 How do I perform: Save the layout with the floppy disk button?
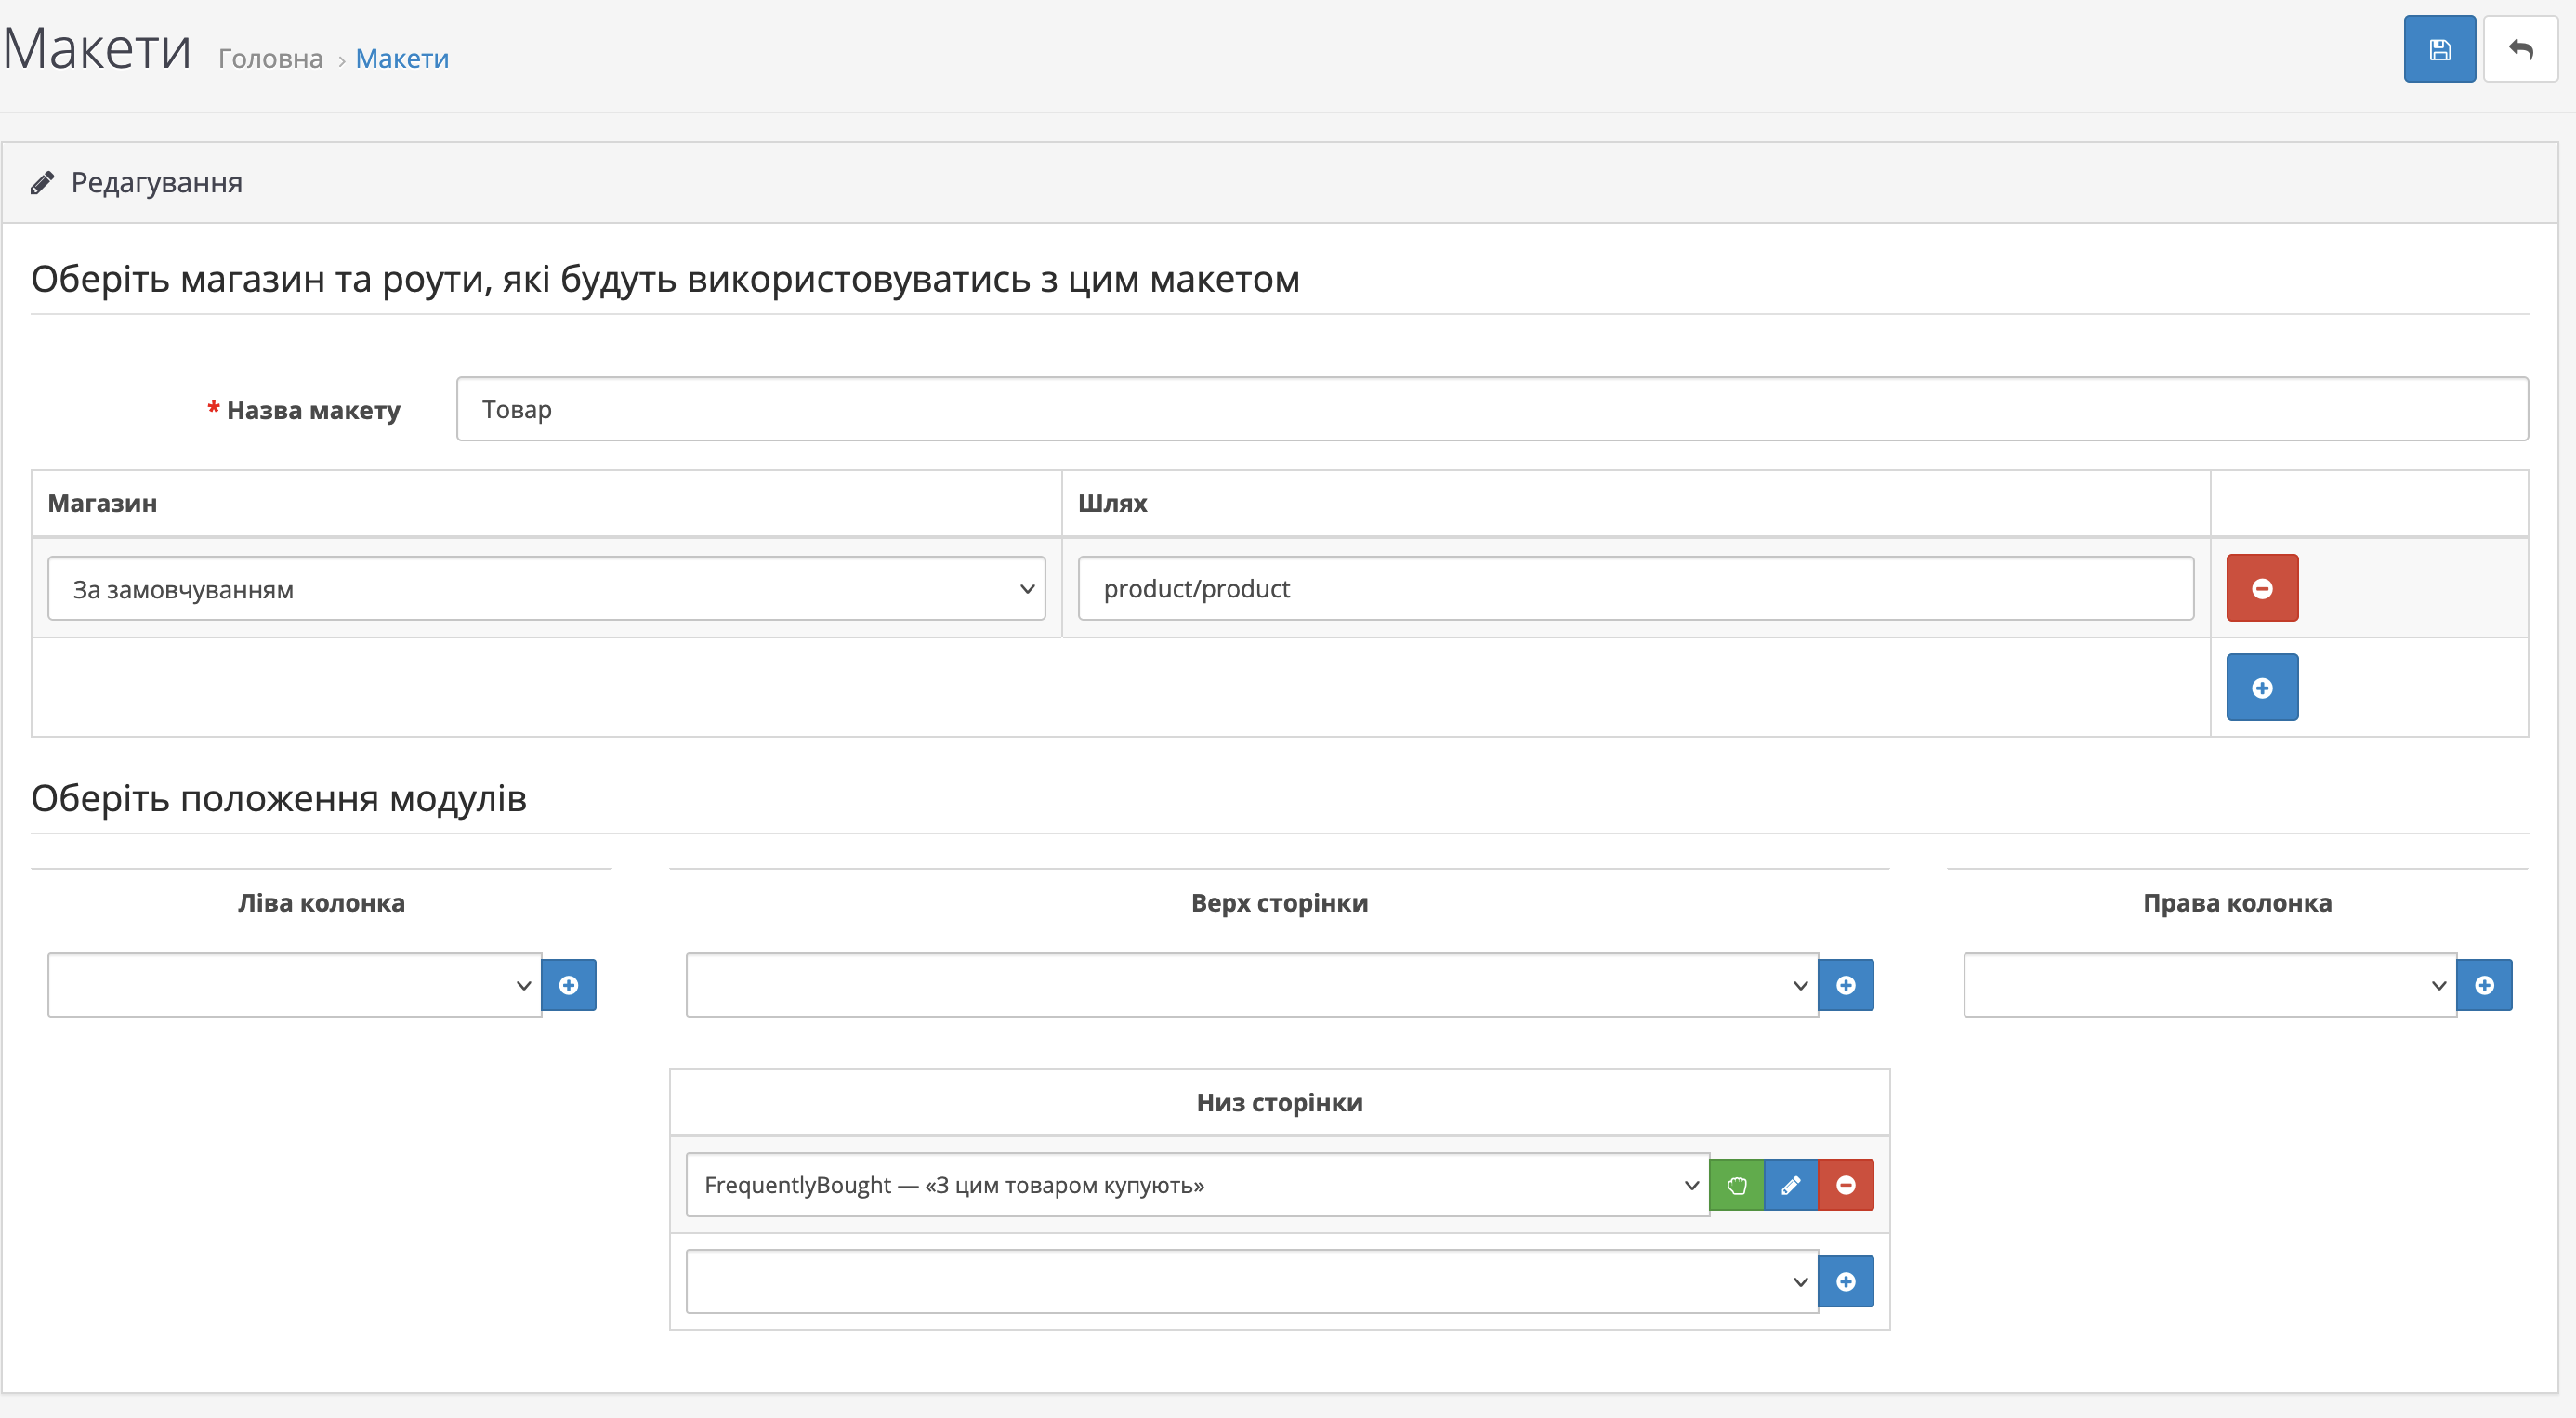pos(2439,49)
